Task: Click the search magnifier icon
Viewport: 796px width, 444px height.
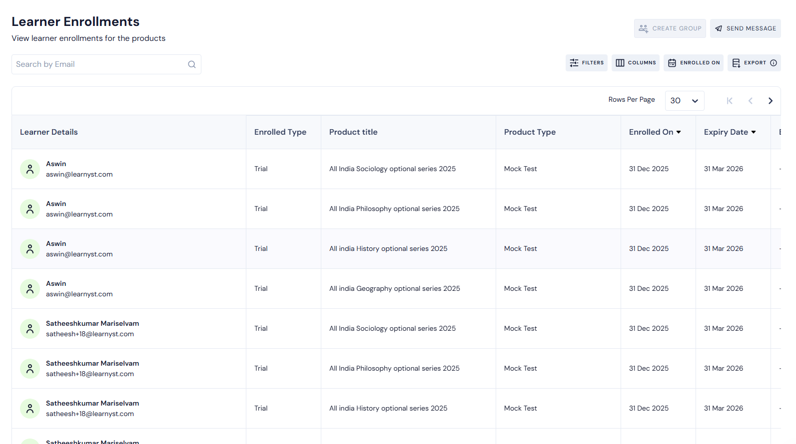Action: [x=191, y=64]
